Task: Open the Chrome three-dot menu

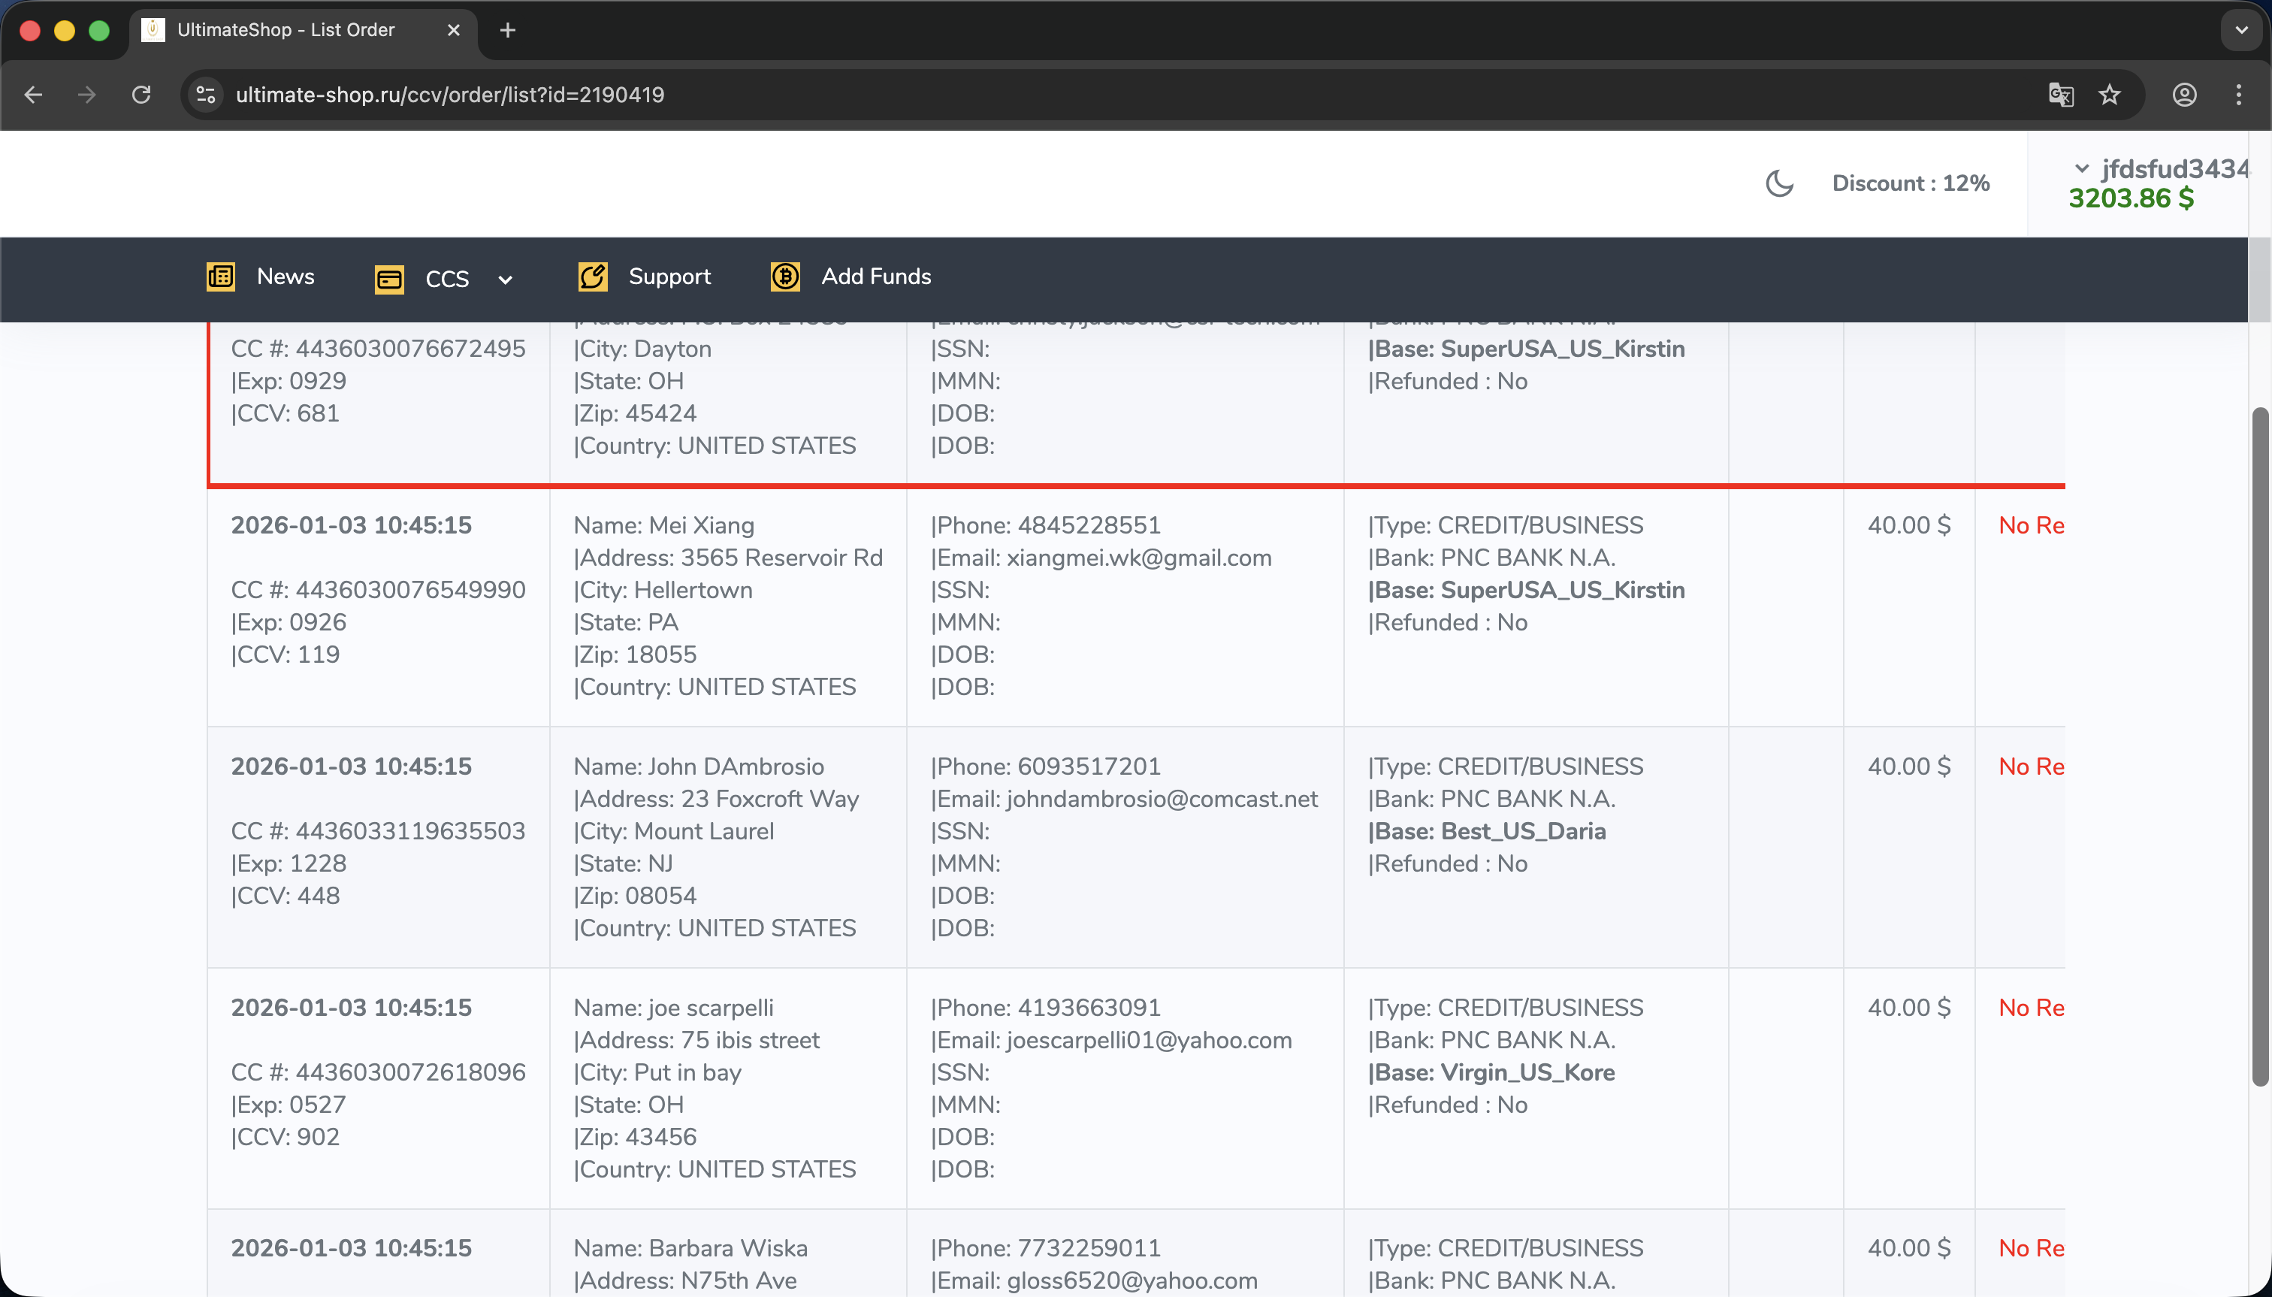Action: pyautogui.click(x=2238, y=95)
